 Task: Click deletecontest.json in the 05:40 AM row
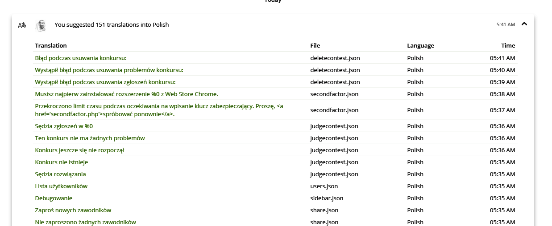point(335,70)
